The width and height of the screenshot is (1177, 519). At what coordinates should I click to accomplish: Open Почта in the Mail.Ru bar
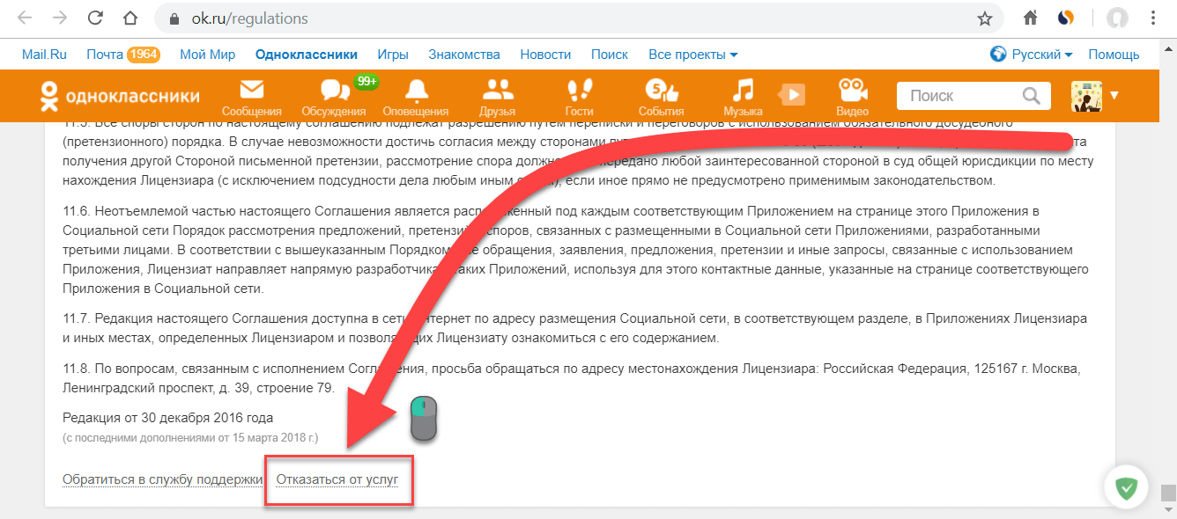click(105, 55)
